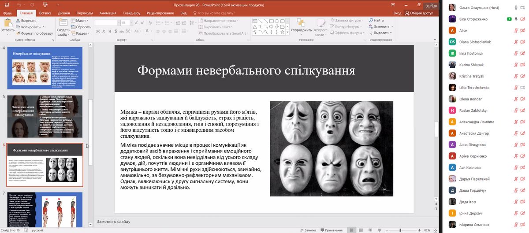Click the Вырезать scissors tool
529x233 pixels.
click(26, 21)
